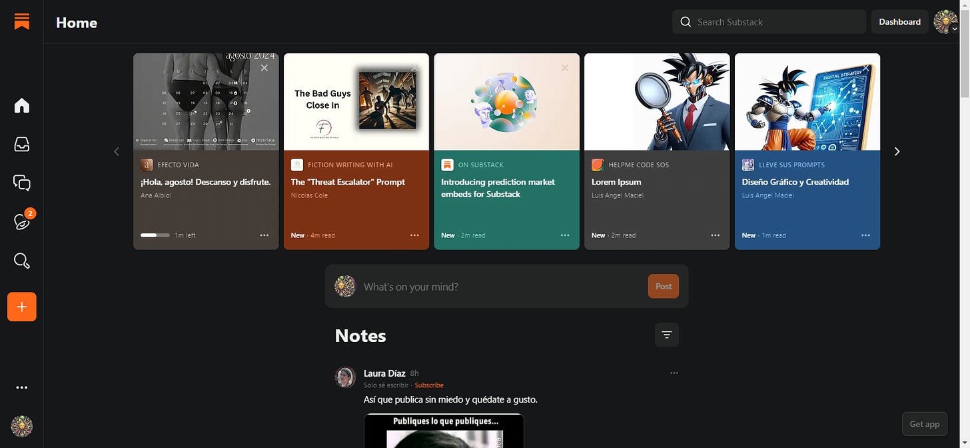970x448 pixels.
Task: Click HELPME CODE SOS publication icon
Action: pyautogui.click(x=598, y=165)
